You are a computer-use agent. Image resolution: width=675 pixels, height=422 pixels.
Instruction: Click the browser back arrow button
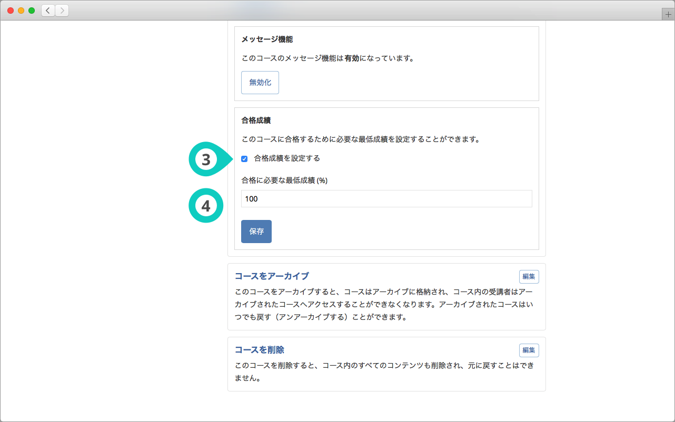[x=48, y=11]
